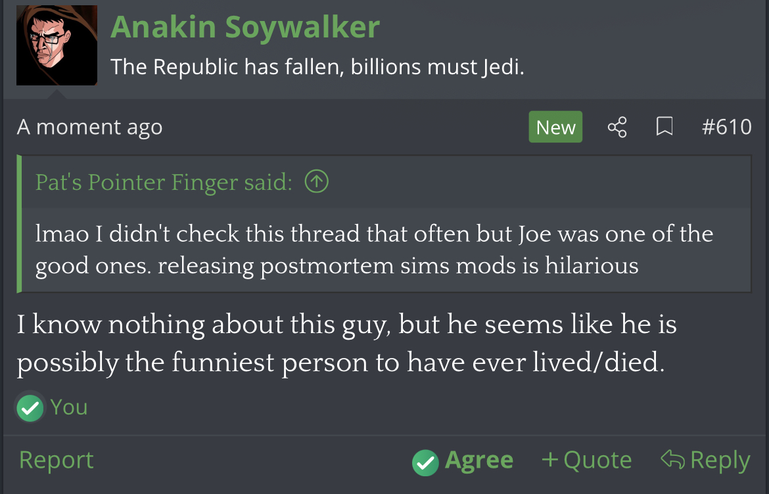Click the Reply button text

(720, 460)
